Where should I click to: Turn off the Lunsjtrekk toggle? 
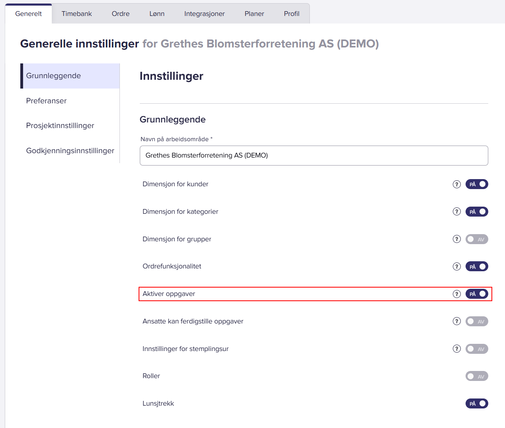tap(476, 403)
